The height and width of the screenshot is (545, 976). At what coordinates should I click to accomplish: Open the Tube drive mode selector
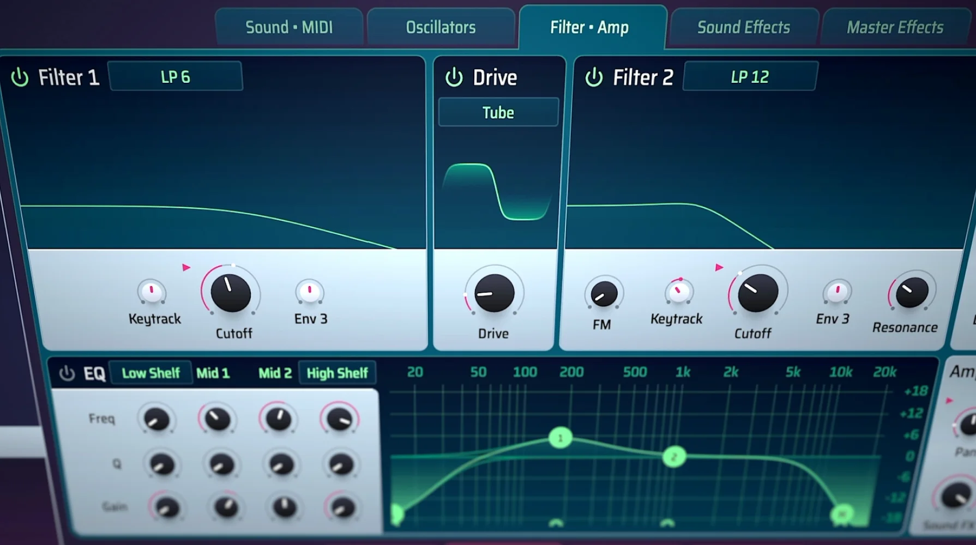point(497,112)
